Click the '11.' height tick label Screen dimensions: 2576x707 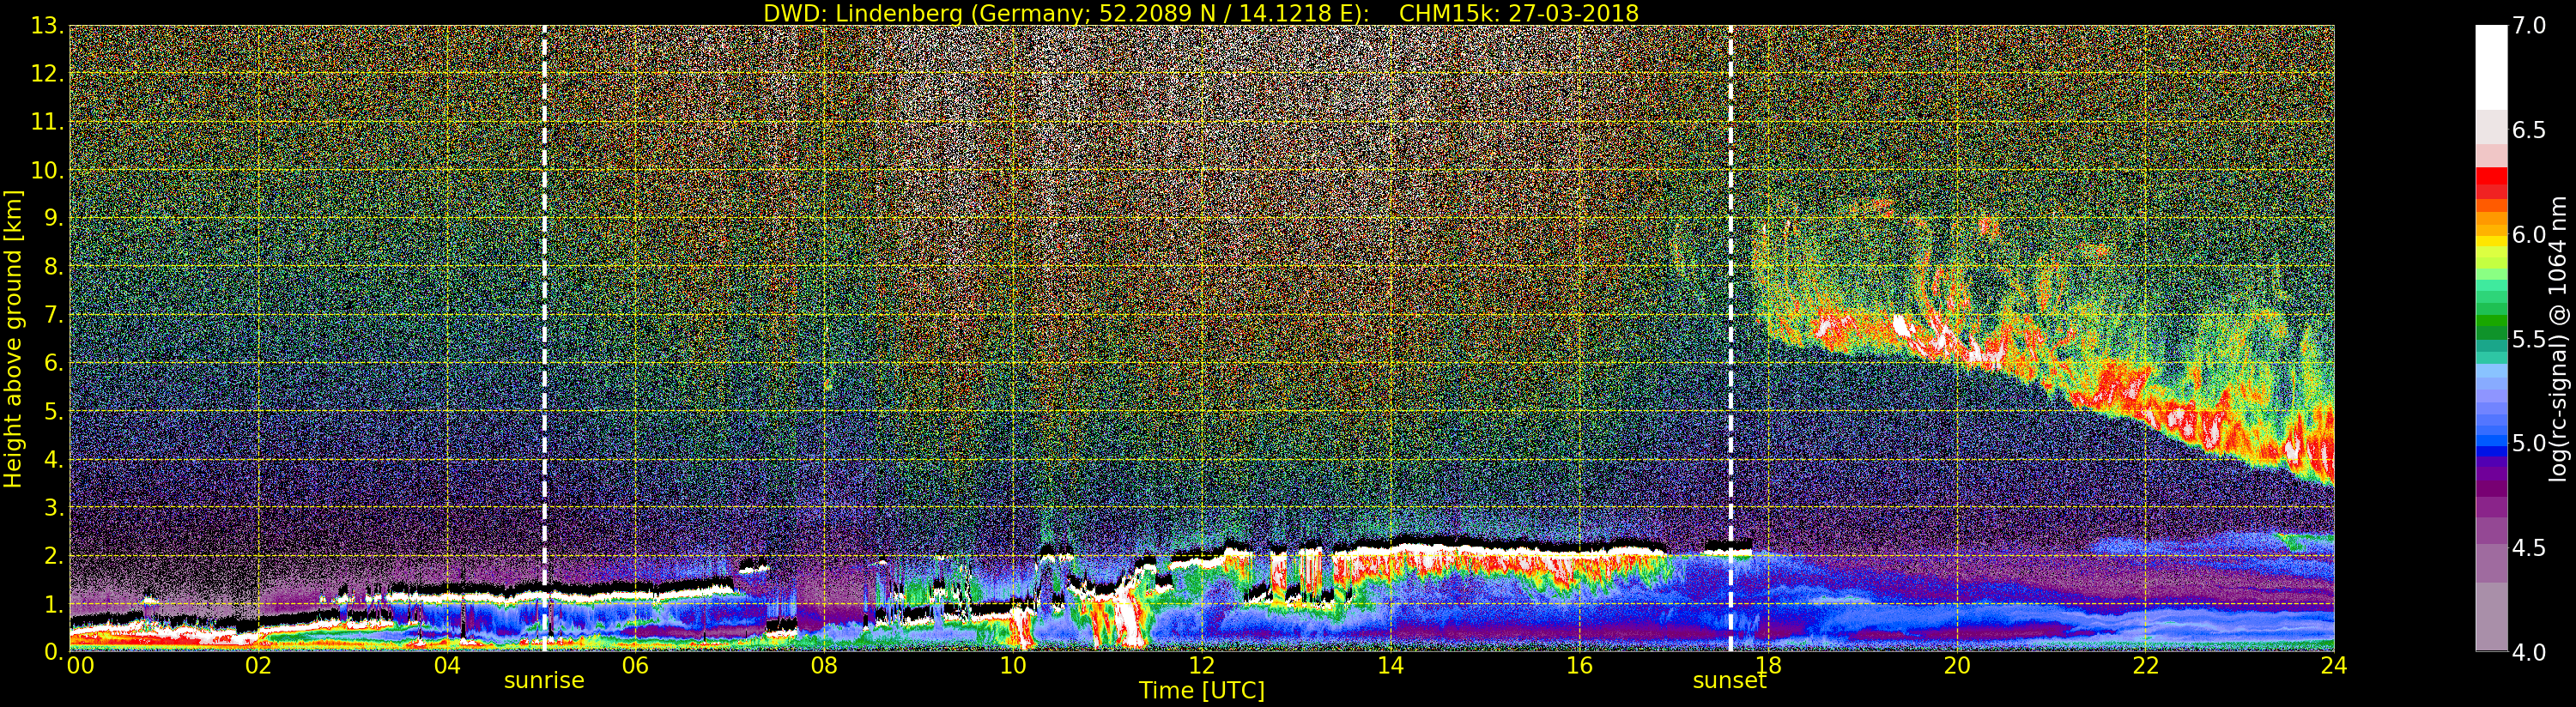coord(47,122)
